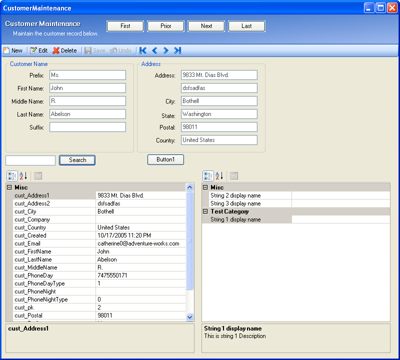Viewport: 400px width, 360px height.
Task: Click the Button1 button
Action: 165,159
